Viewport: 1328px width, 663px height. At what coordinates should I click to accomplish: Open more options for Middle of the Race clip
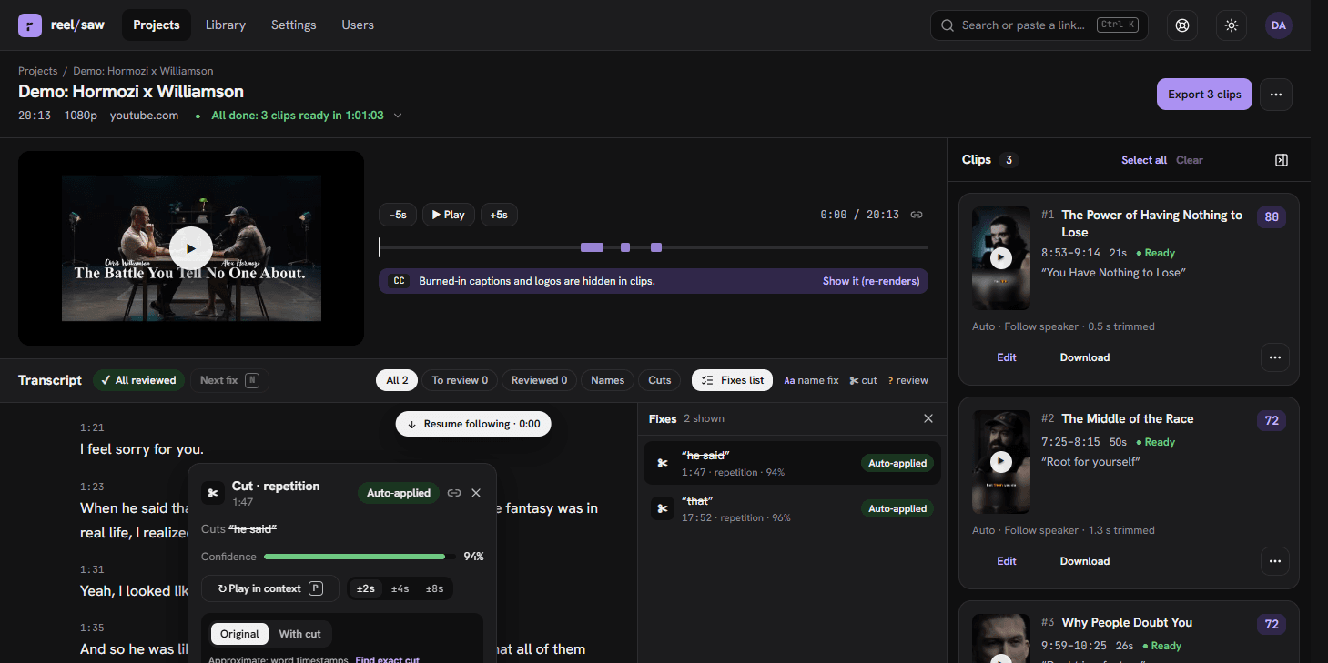pos(1274,561)
